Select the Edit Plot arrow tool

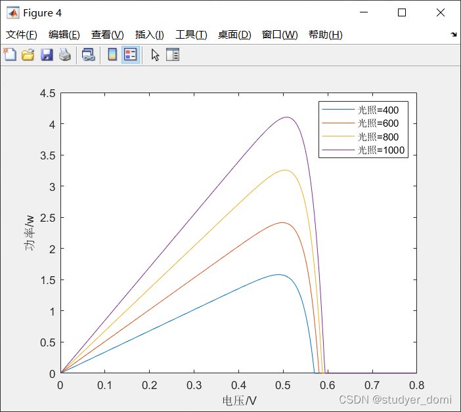tap(155, 54)
